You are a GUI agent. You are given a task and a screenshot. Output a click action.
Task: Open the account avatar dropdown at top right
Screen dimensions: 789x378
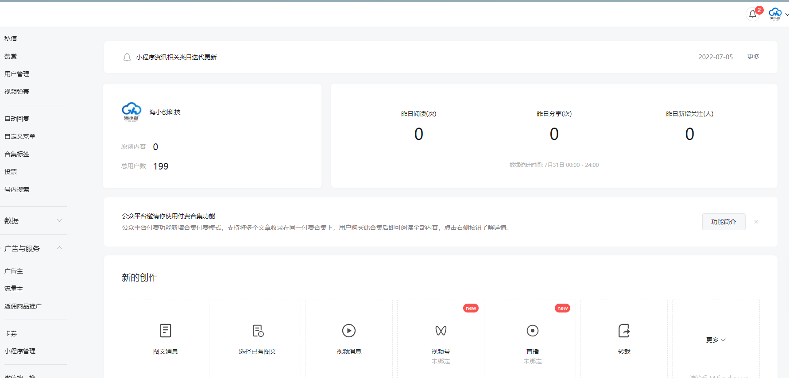778,14
